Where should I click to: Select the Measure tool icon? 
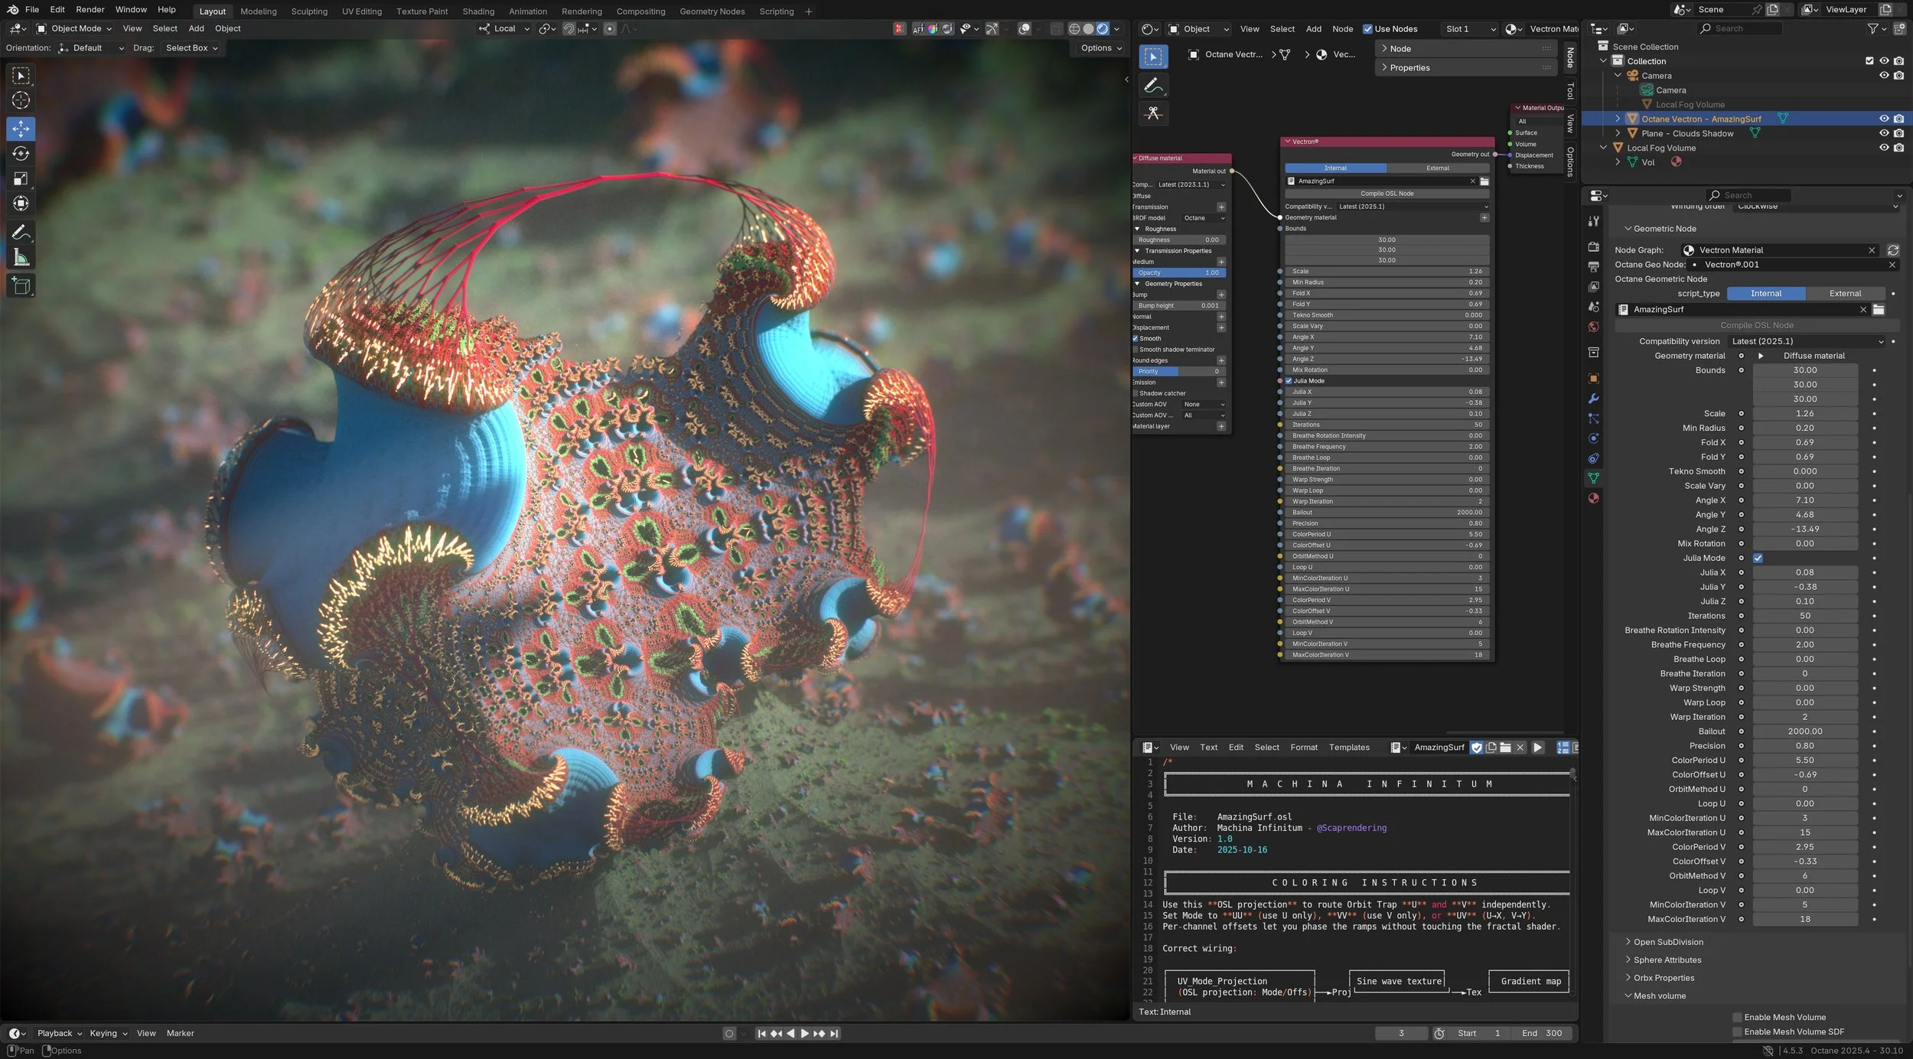click(x=21, y=259)
